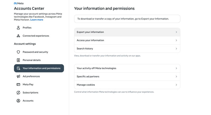The width and height of the screenshot is (211, 115).
Task: Click the Ad preferences megaphone icon
Action: pos(18,76)
